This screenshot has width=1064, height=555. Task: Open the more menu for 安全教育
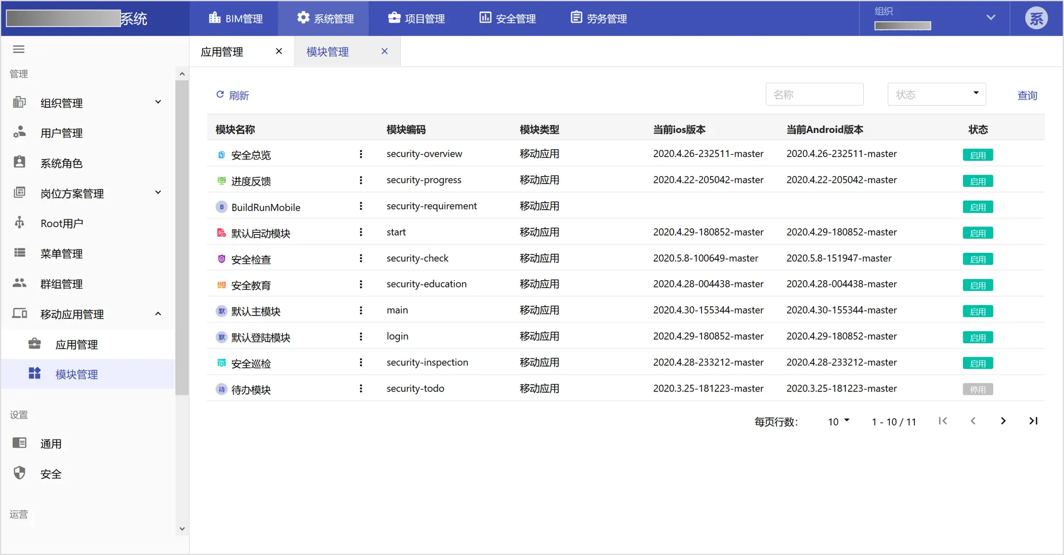pyautogui.click(x=361, y=284)
